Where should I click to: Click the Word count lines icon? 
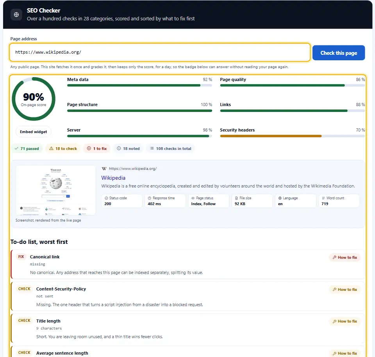click(x=323, y=198)
